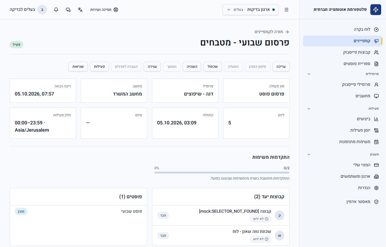Click לא ידוע badge under שכונת נווה שאנן
The image size is (386, 247).
pos(261,239)
